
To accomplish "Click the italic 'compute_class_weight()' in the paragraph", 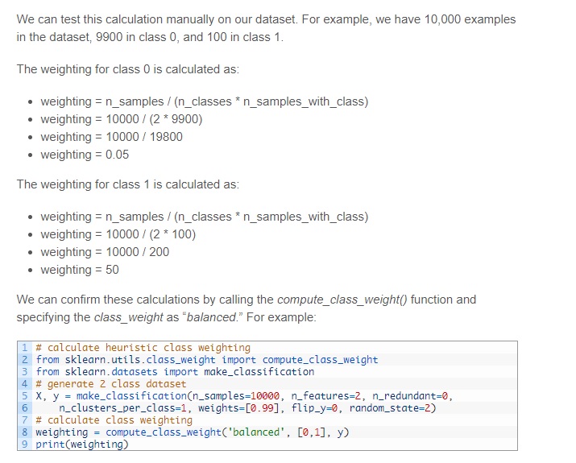I will click(x=342, y=300).
